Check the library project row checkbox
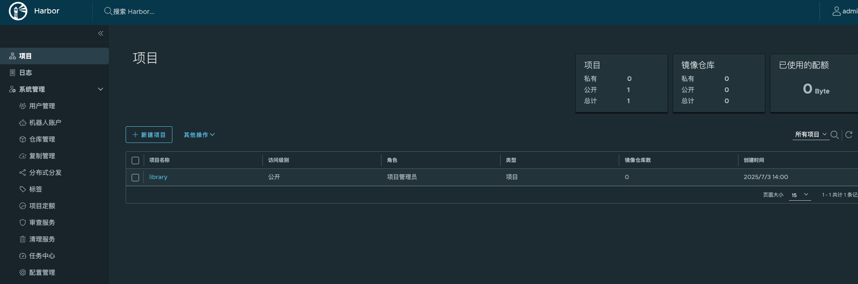 coord(135,178)
